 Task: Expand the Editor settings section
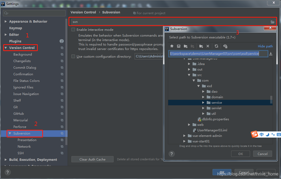pos(6,34)
